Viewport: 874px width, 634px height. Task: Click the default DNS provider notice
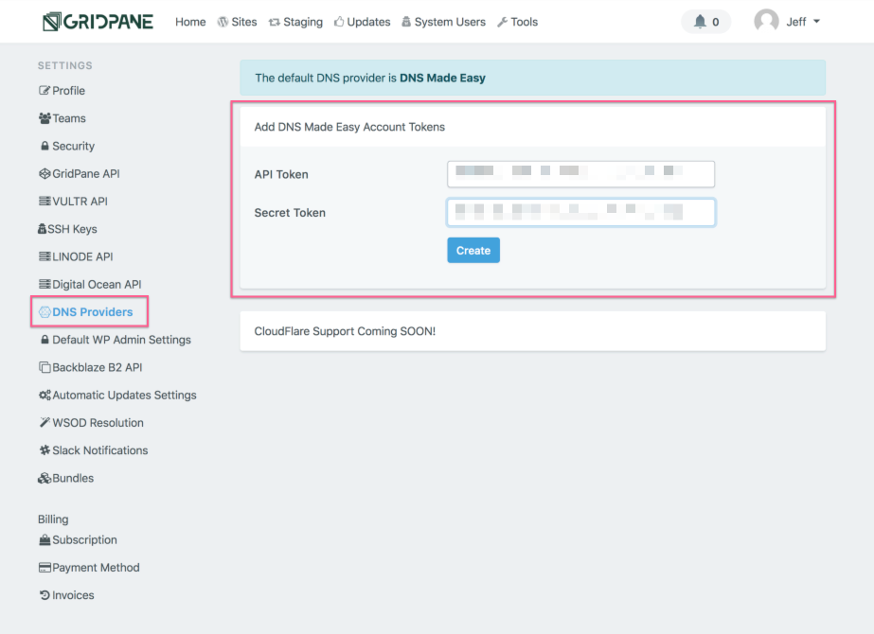532,78
